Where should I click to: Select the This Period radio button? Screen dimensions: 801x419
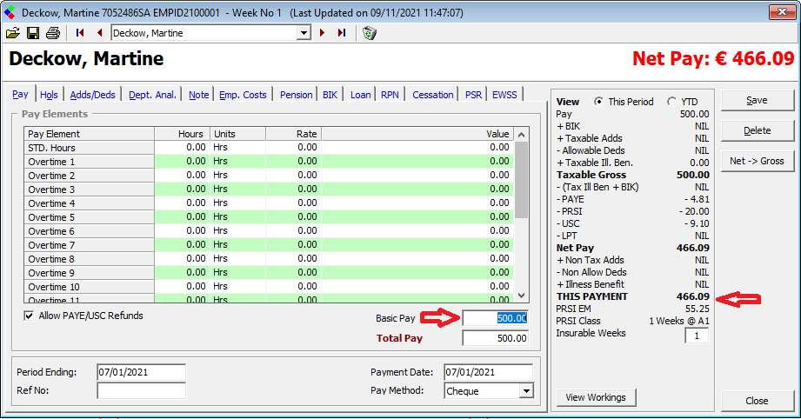tap(598, 102)
